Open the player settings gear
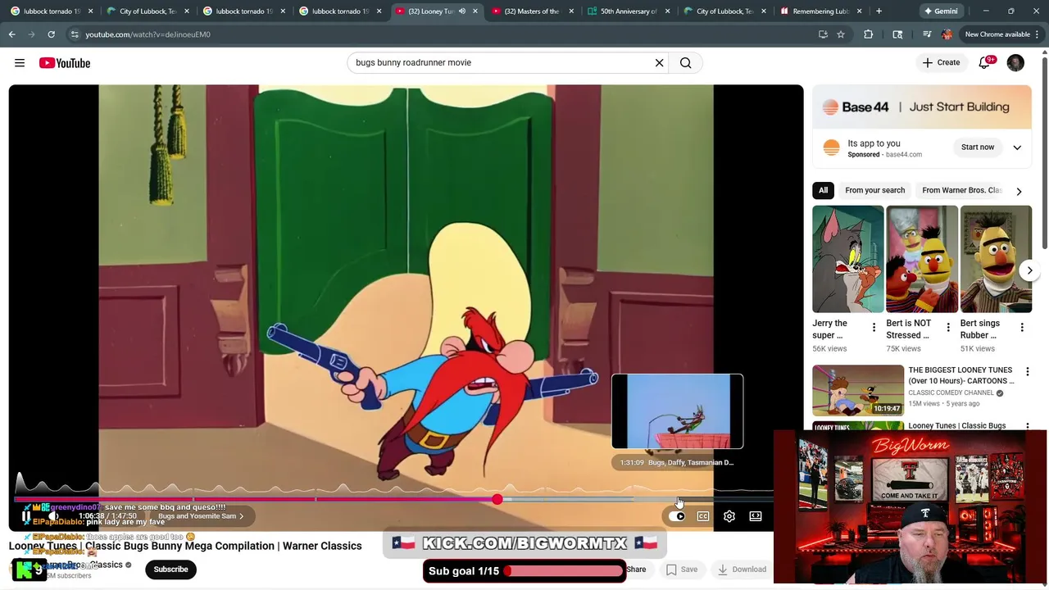This screenshot has height=590, width=1049. tap(729, 516)
